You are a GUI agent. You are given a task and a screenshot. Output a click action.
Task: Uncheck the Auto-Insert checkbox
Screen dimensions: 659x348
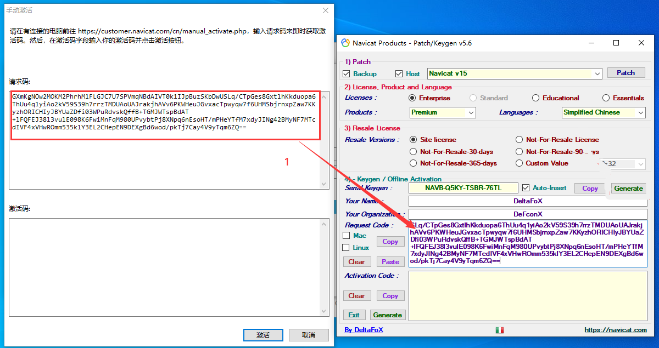click(x=526, y=188)
